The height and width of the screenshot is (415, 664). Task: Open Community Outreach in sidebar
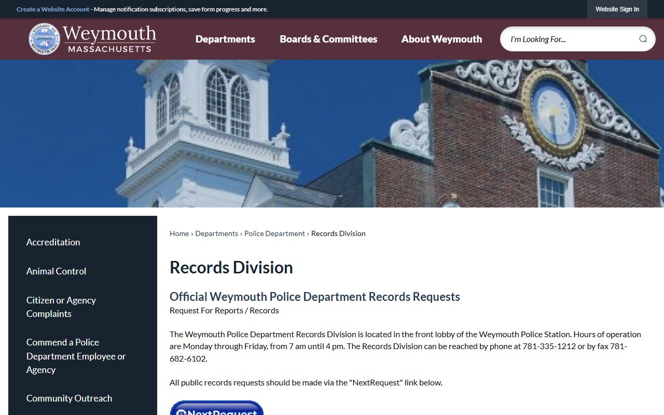[70, 398]
